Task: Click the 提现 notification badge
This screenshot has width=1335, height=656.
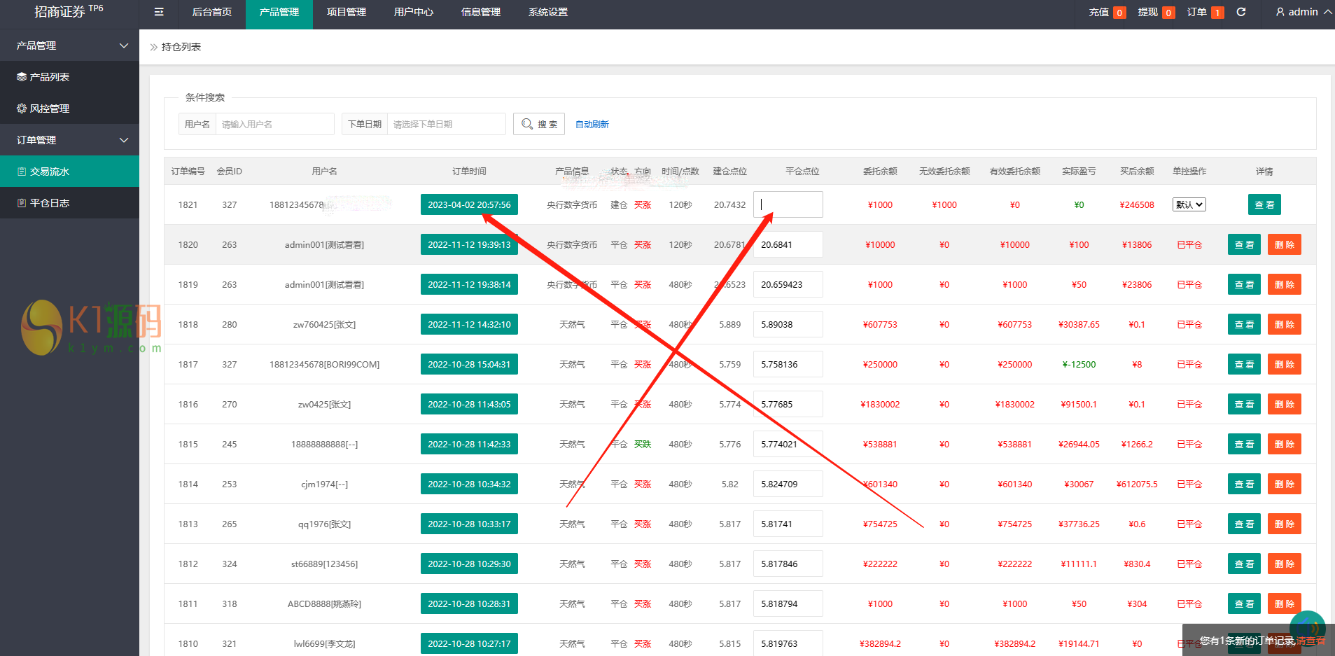Action: click(1168, 13)
